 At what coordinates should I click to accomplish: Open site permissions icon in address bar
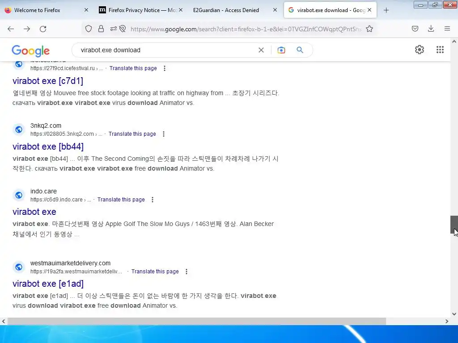pos(113,29)
